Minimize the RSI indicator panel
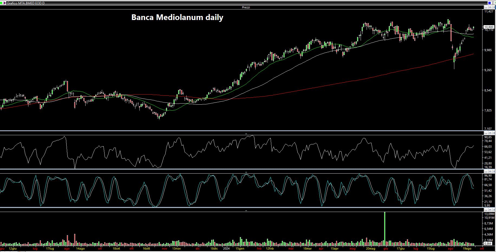 point(486,133)
